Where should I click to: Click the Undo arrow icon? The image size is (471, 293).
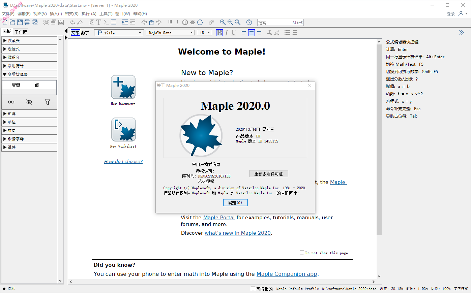[72, 22]
